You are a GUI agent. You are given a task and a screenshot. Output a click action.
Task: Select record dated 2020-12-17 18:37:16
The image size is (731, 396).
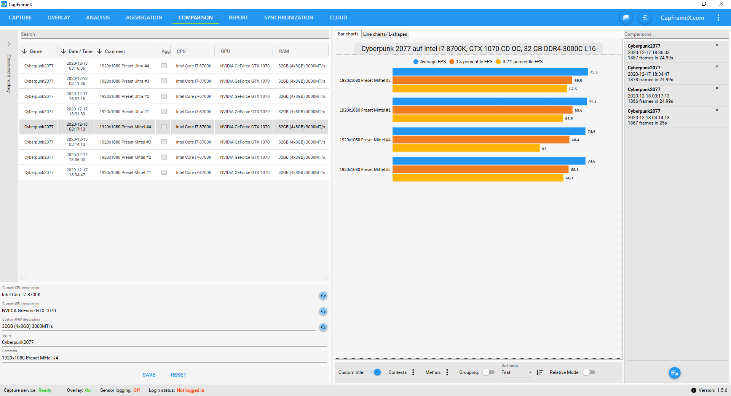point(174,96)
